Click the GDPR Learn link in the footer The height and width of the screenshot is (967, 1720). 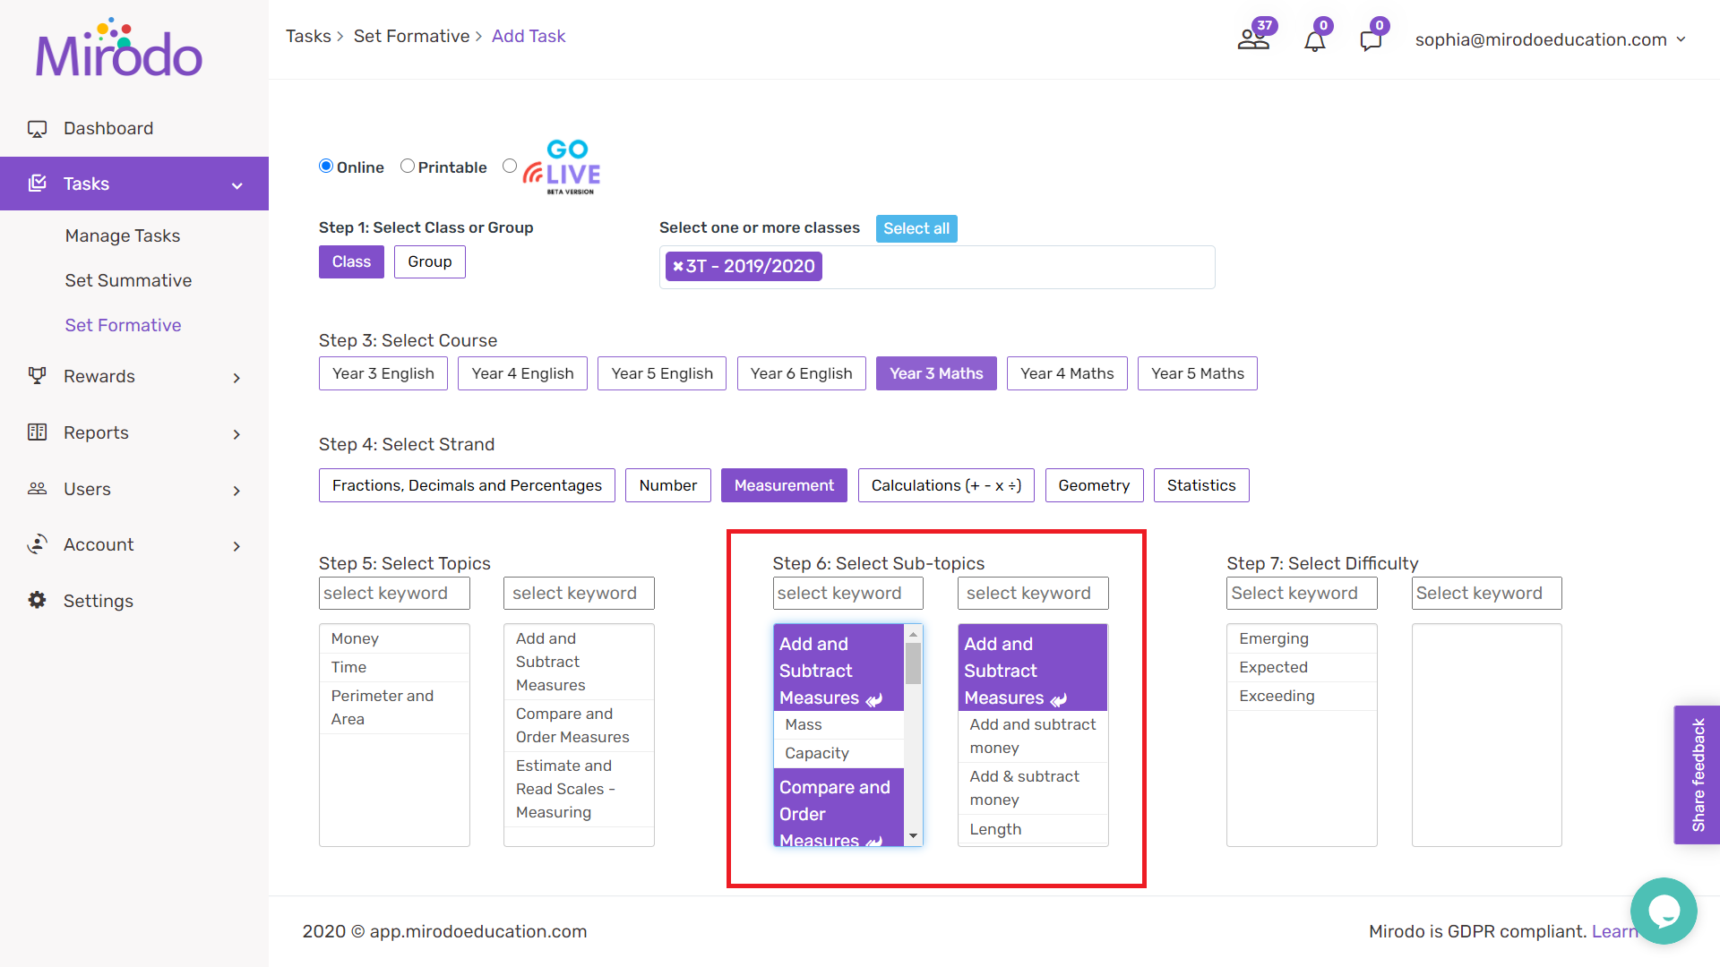[x=1614, y=931]
